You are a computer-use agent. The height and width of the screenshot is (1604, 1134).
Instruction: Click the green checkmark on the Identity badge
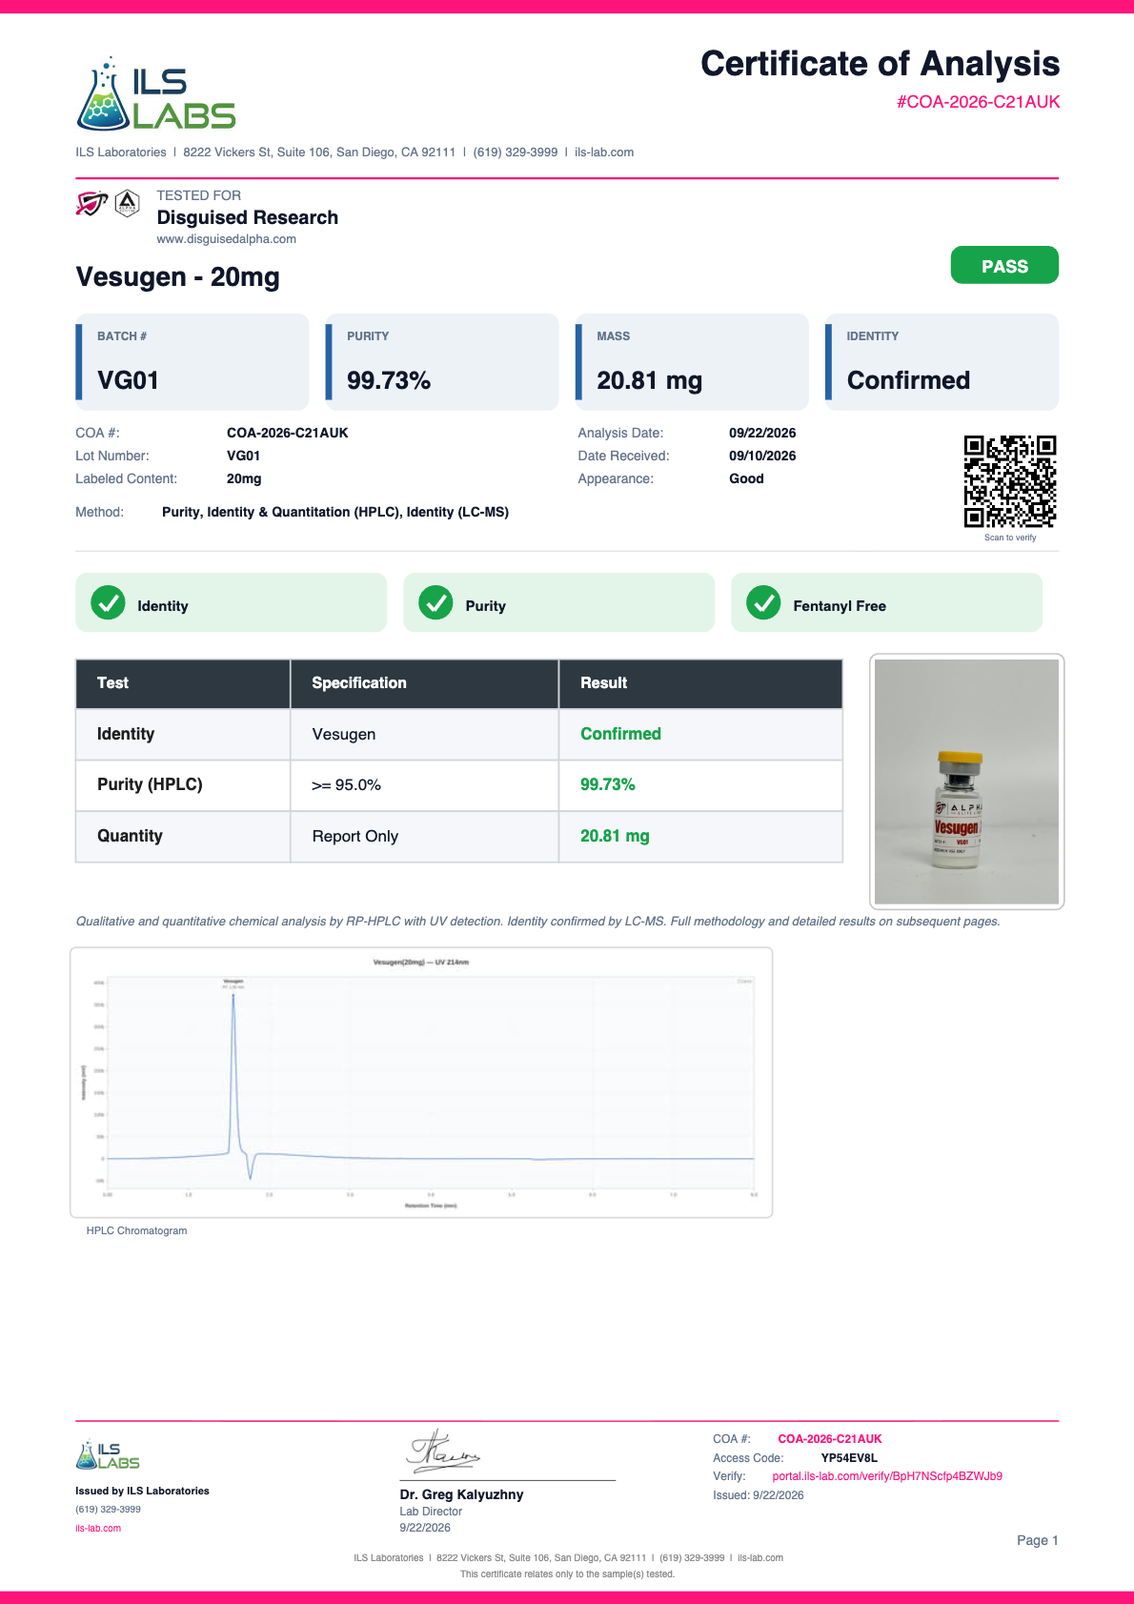point(108,602)
